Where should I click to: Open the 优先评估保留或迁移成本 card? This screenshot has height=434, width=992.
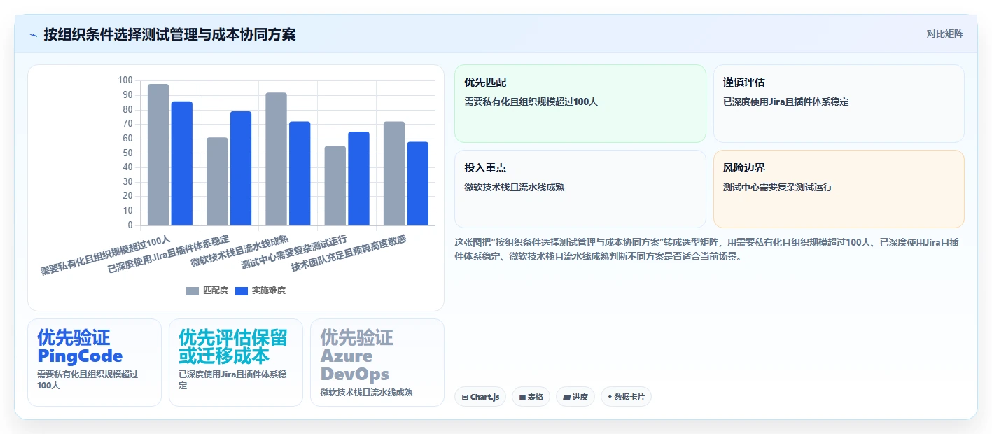[x=236, y=363]
